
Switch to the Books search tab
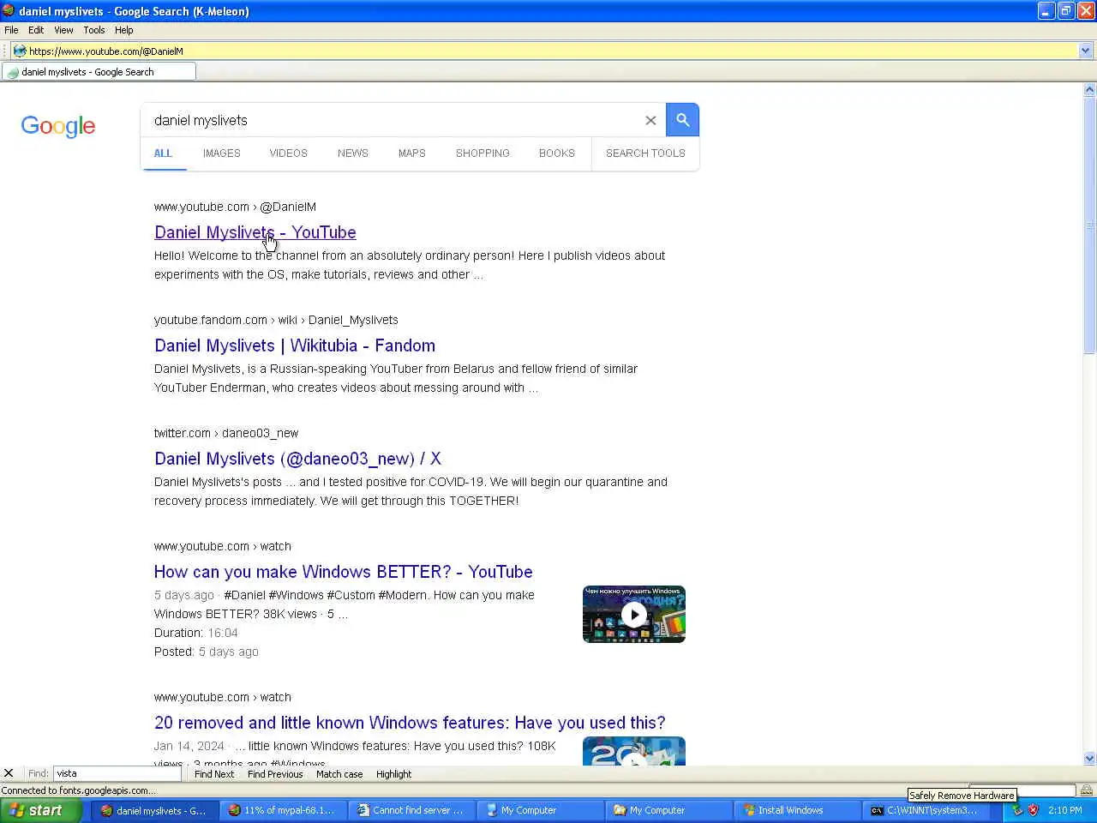click(556, 153)
